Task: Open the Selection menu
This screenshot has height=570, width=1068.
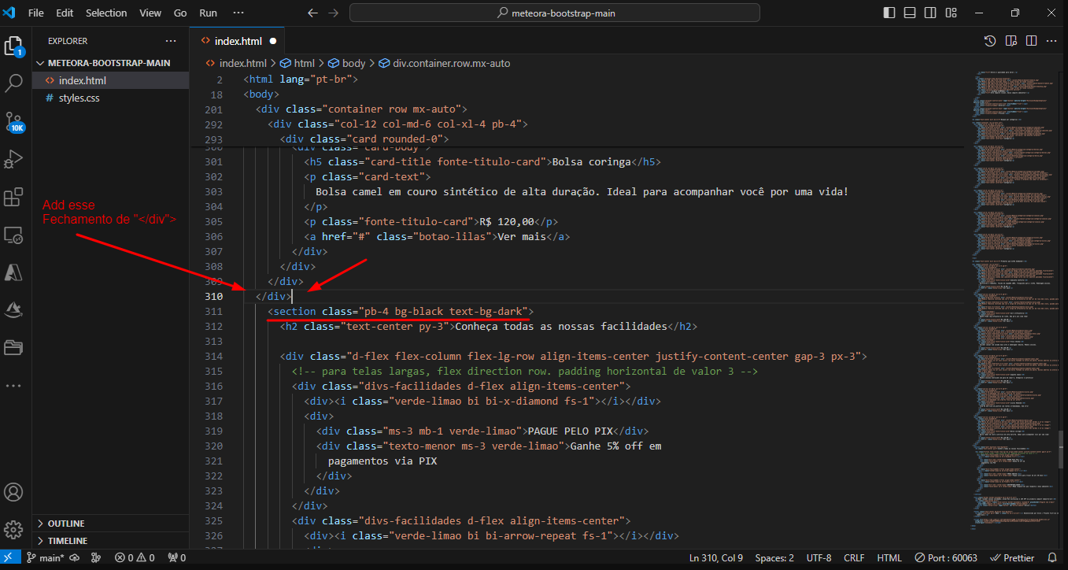Action: (x=106, y=13)
